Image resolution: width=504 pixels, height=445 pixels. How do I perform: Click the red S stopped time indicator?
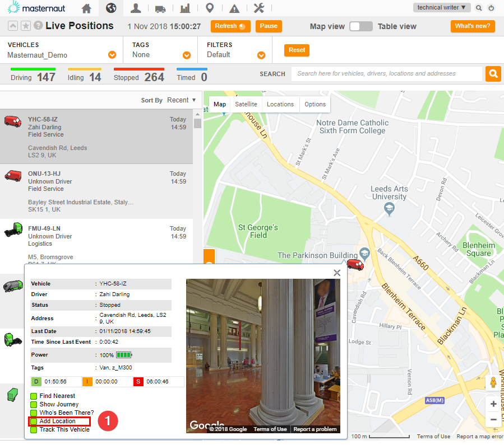pos(138,382)
